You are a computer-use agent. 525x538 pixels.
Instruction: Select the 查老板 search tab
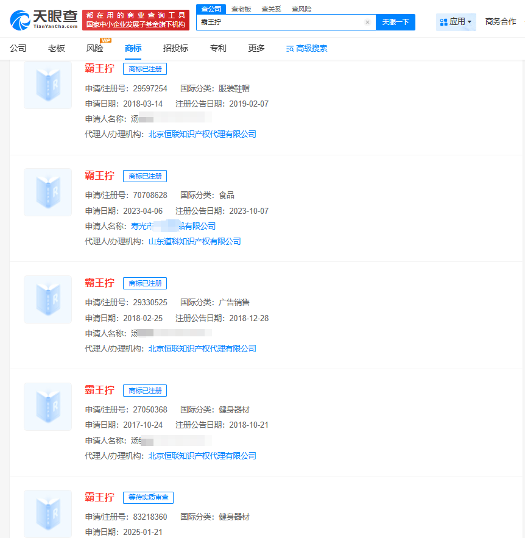(241, 9)
